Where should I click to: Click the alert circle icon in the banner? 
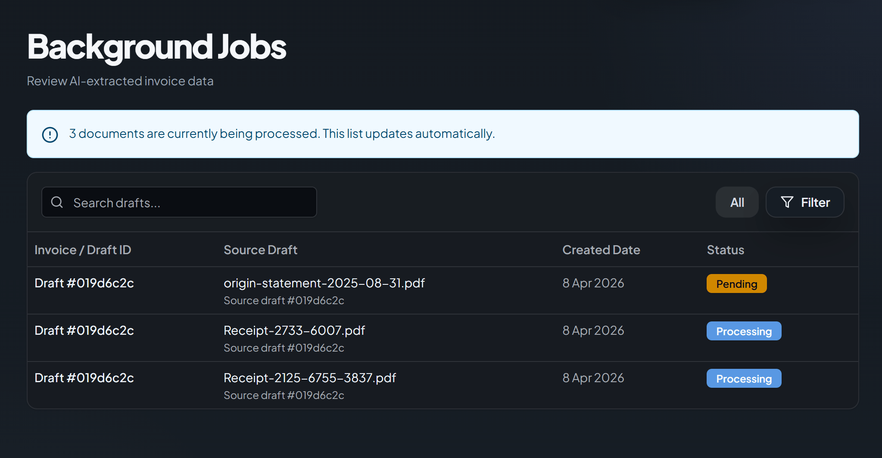pyautogui.click(x=50, y=134)
